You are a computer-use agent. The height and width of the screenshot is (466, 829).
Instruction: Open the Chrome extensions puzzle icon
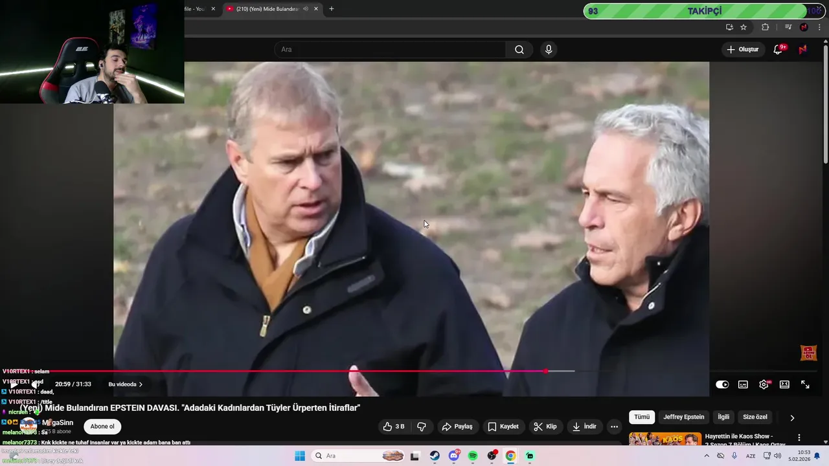[765, 27]
